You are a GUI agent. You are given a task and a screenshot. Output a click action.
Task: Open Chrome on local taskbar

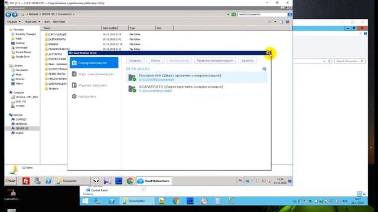(x=176, y=201)
